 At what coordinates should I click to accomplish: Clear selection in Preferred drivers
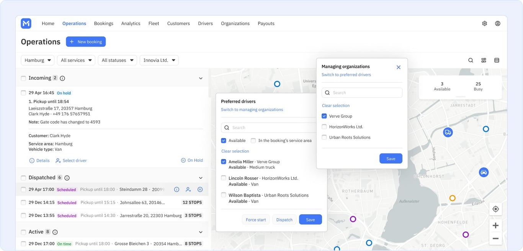tap(235, 151)
